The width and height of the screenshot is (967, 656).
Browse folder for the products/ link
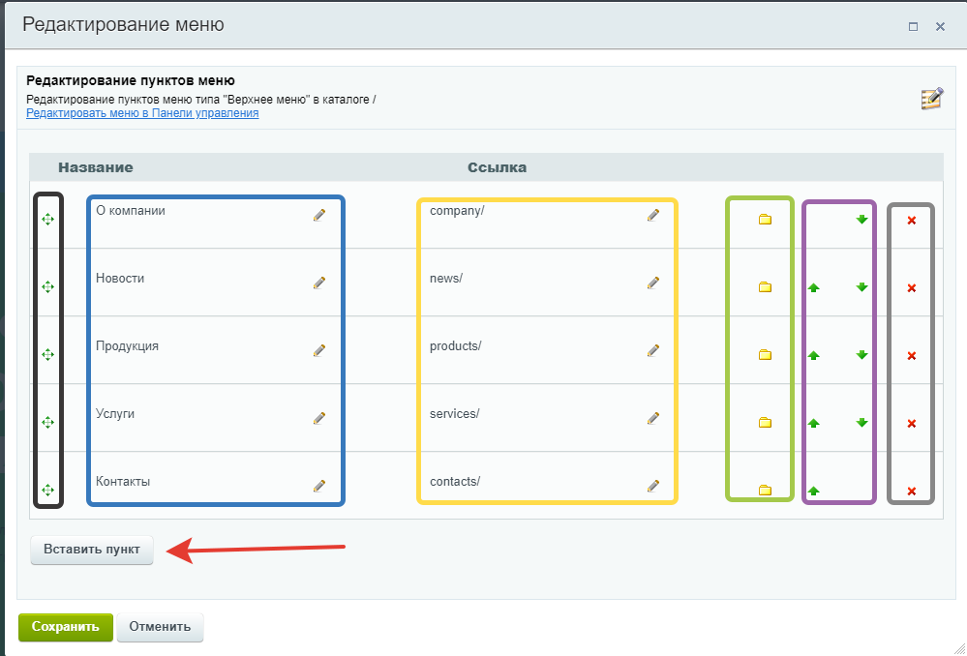pyautogui.click(x=765, y=355)
